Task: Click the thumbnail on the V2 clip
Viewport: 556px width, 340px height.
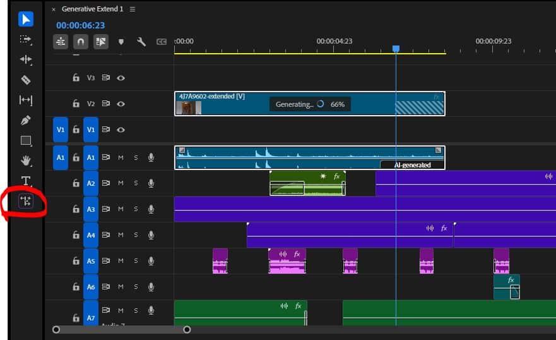Action: [x=189, y=108]
